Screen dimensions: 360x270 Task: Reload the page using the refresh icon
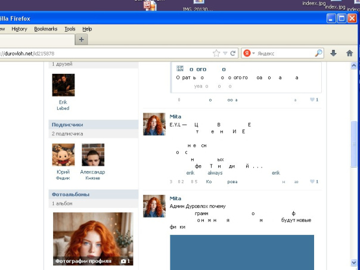coord(233,53)
